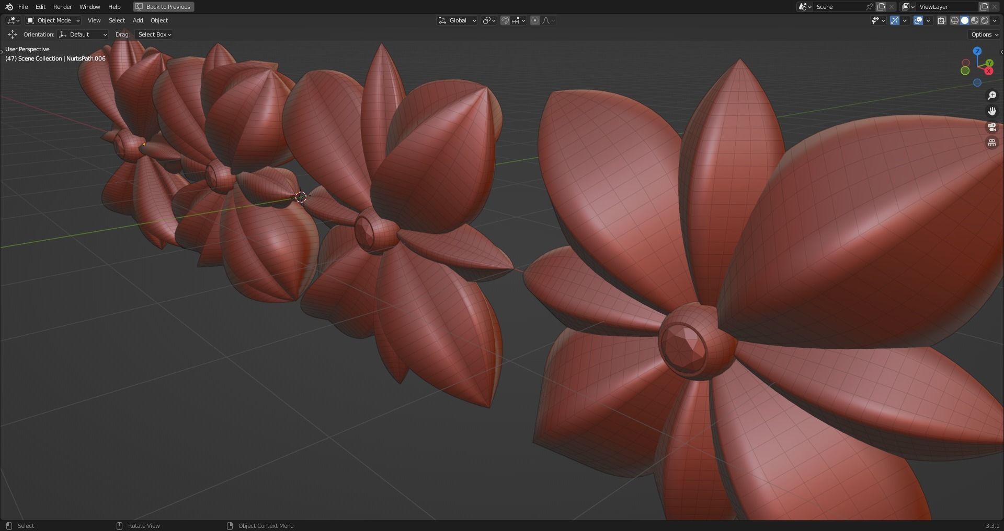1004x531 pixels.
Task: Click the move tool icon in tool settings
Action: point(12,34)
